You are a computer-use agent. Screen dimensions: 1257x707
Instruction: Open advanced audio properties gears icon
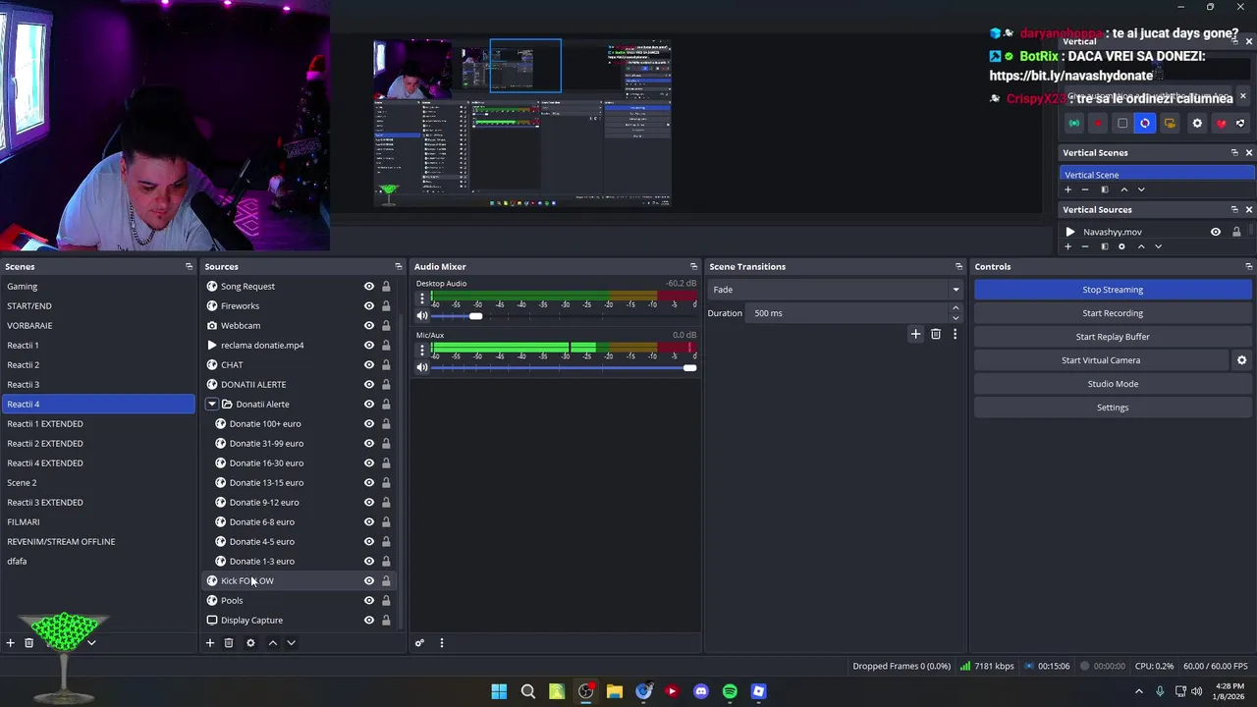419,642
